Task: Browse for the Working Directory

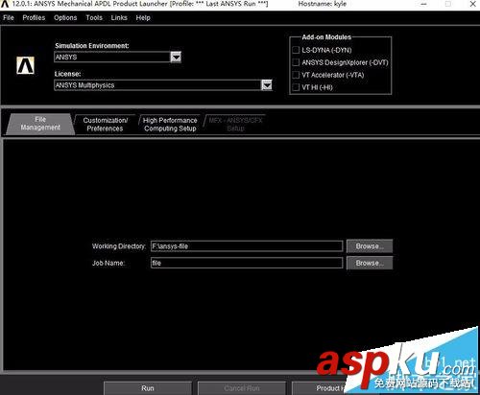Action: [x=370, y=246]
